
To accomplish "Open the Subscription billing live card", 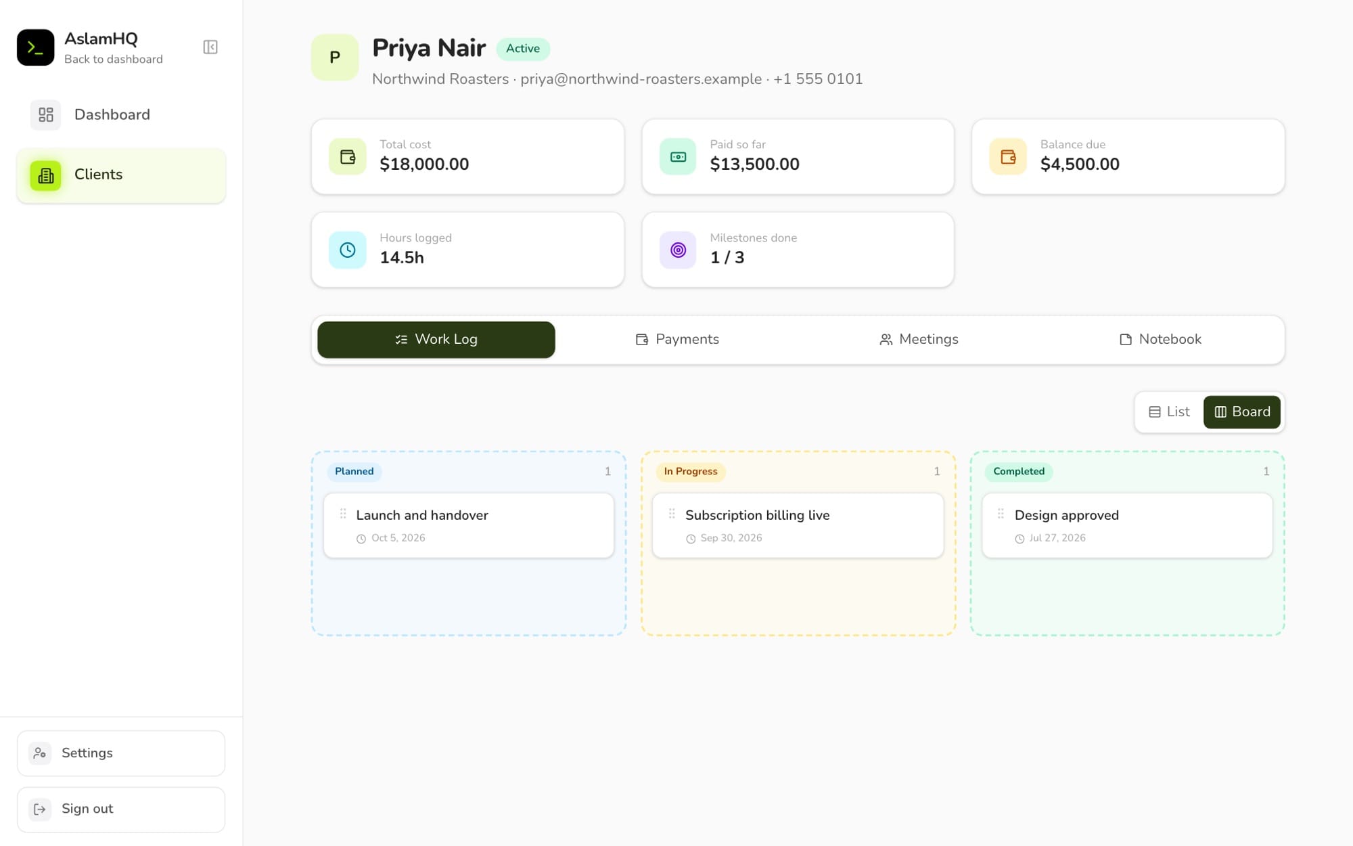I will coord(798,525).
